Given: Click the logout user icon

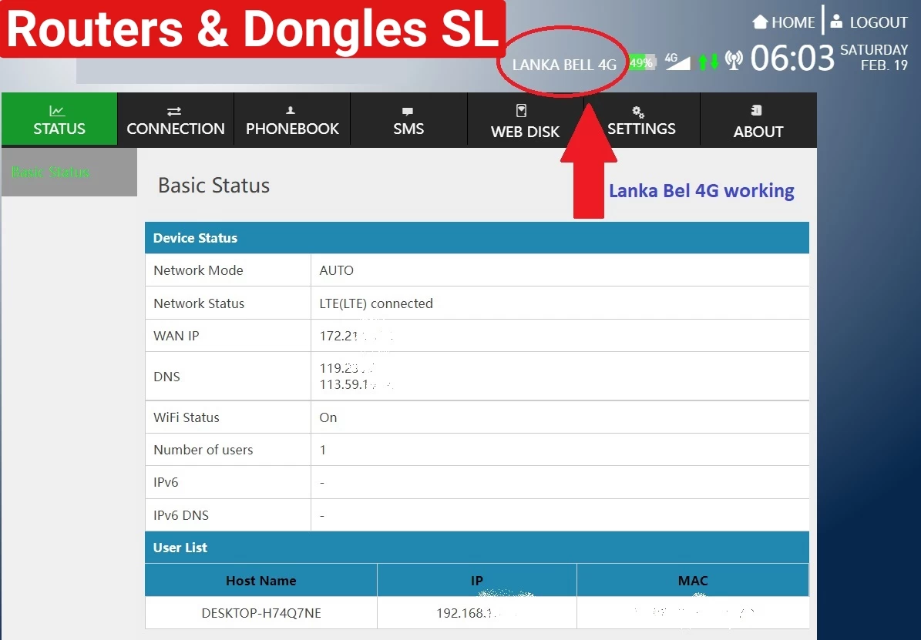Looking at the screenshot, I should pyautogui.click(x=836, y=22).
